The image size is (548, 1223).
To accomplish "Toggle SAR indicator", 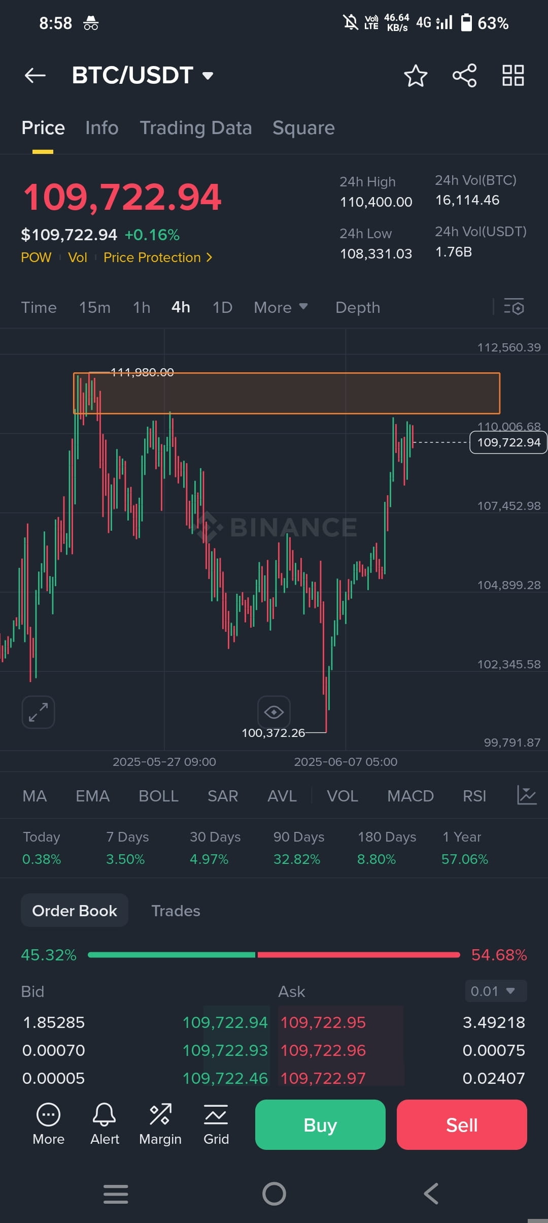I will pyautogui.click(x=223, y=796).
